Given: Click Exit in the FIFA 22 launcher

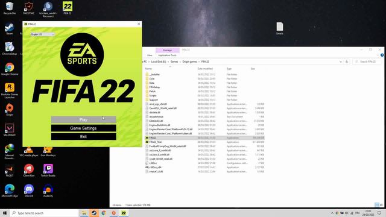Looking at the screenshot, I should coord(83,137).
